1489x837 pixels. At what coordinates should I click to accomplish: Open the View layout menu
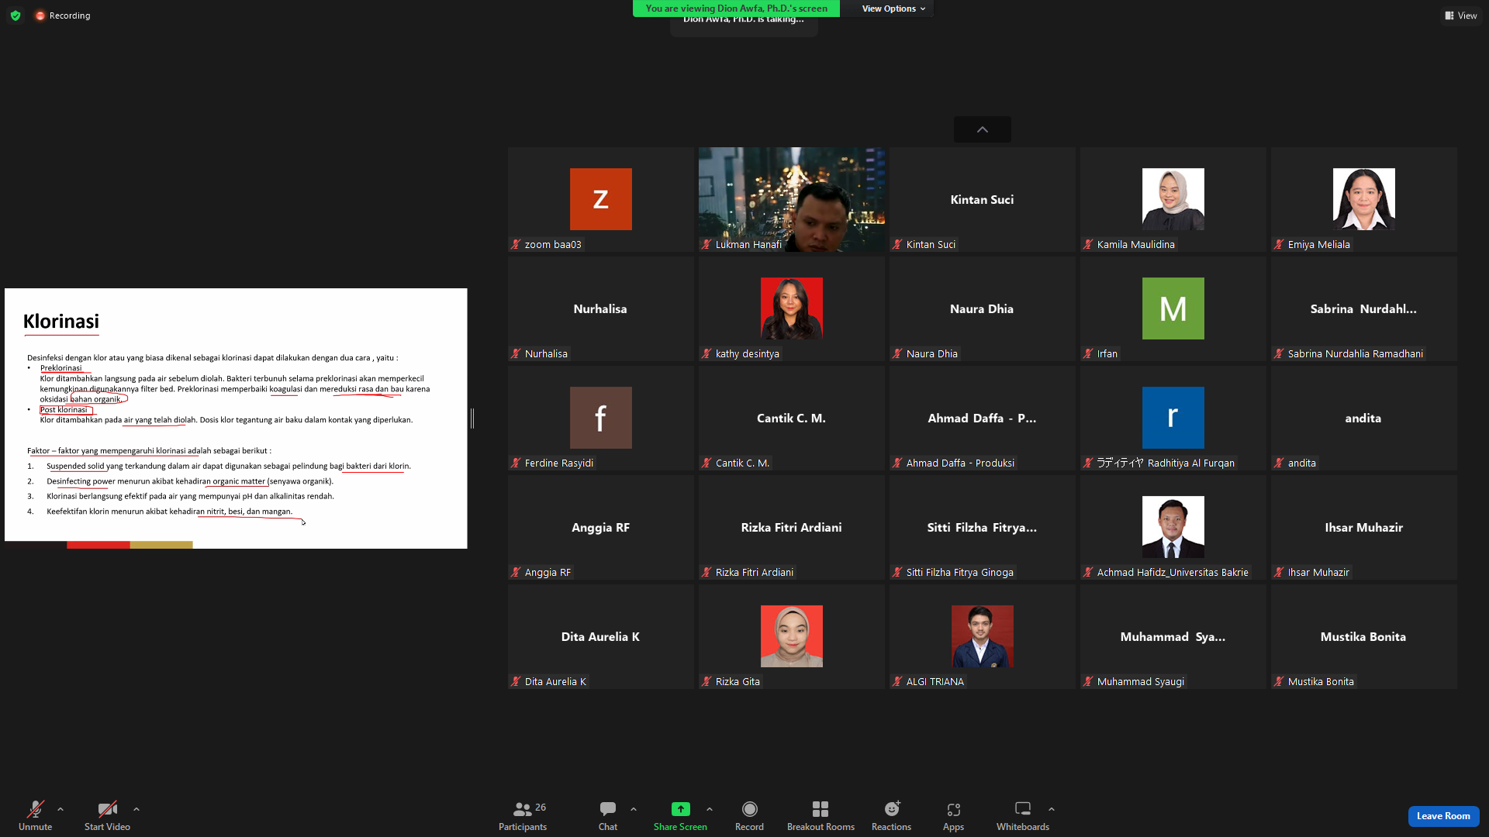(1461, 15)
